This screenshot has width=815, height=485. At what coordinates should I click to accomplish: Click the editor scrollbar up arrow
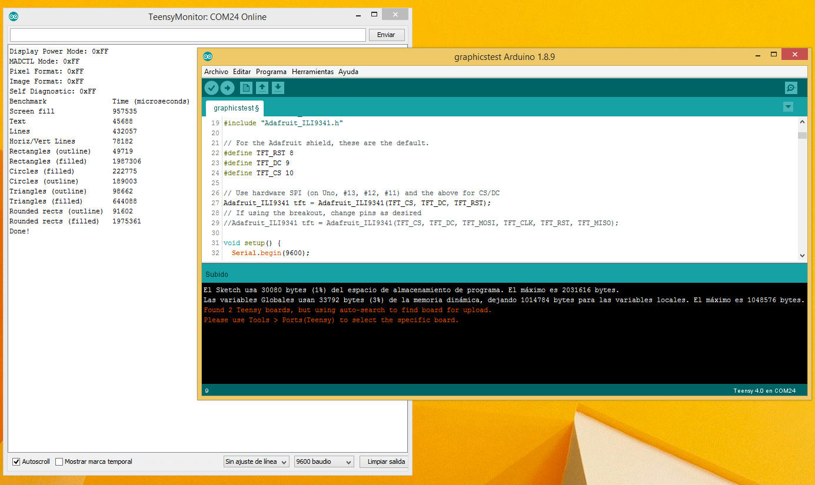pos(802,122)
